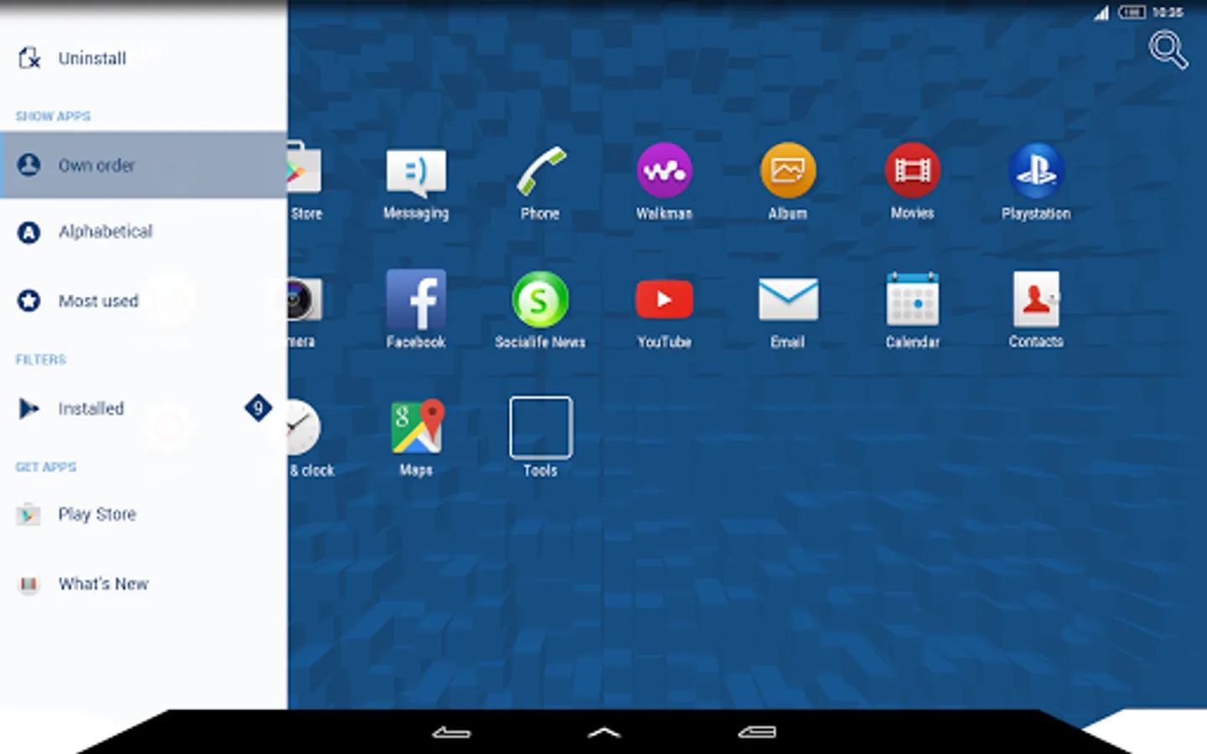Viewport: 1207px width, 754px height.
Task: Sort apps by Most used
Action: (144, 301)
